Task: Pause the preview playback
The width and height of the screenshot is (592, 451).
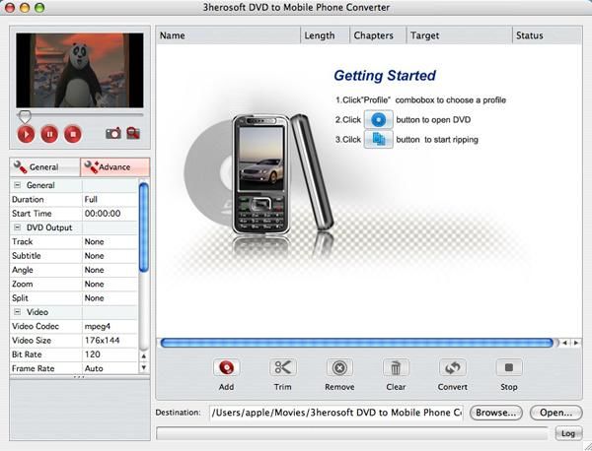Action: tap(49, 134)
